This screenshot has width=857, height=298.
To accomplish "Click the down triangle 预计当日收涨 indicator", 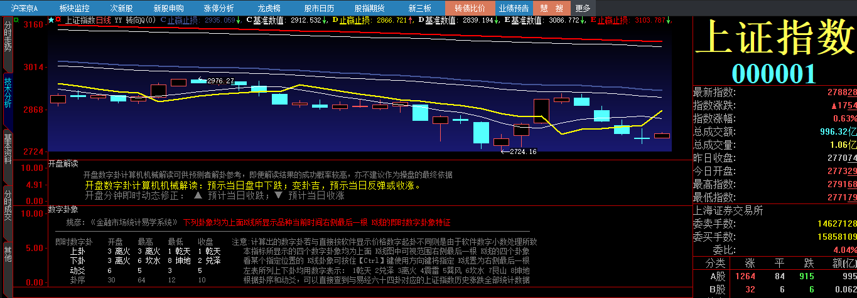I will pyautogui.click(x=310, y=195).
